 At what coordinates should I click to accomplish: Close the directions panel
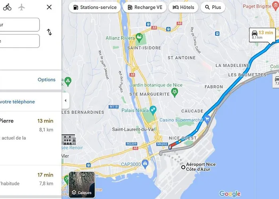tap(49, 7)
